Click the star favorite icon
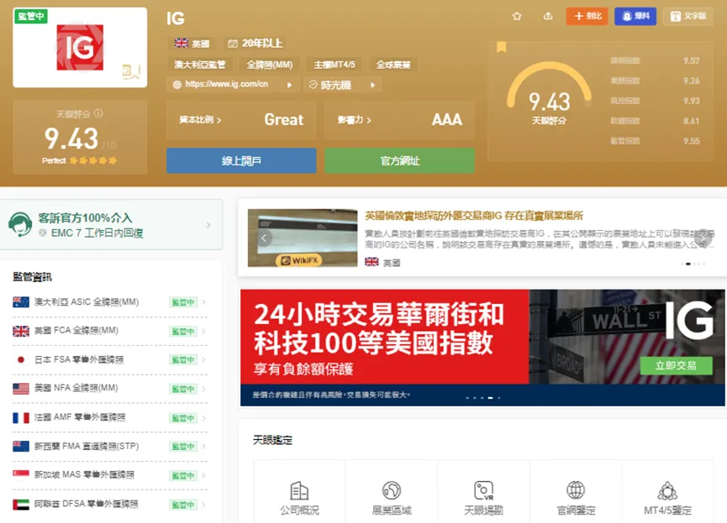This screenshot has width=727, height=523. tap(517, 16)
